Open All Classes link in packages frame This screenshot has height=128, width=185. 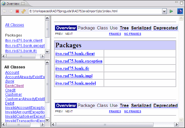(x=15, y=25)
